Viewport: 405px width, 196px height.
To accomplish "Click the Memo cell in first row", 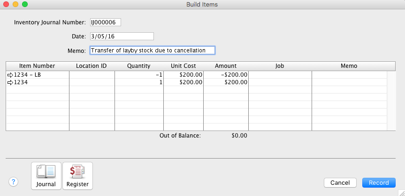I will click(349, 75).
